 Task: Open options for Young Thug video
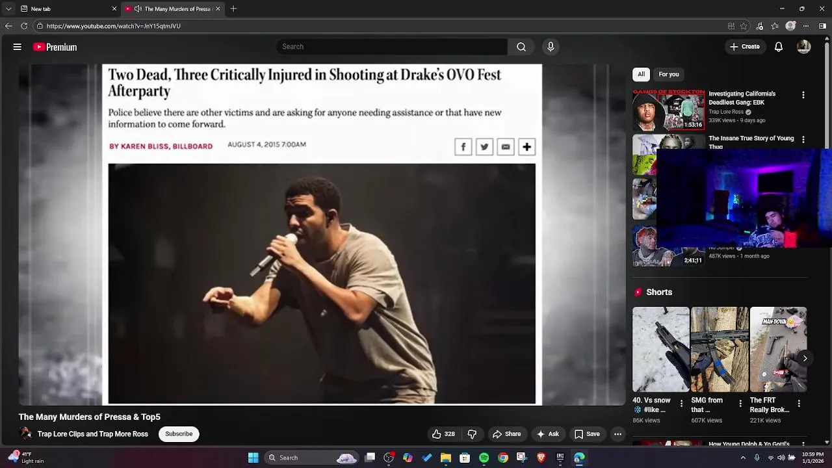pyautogui.click(x=803, y=140)
